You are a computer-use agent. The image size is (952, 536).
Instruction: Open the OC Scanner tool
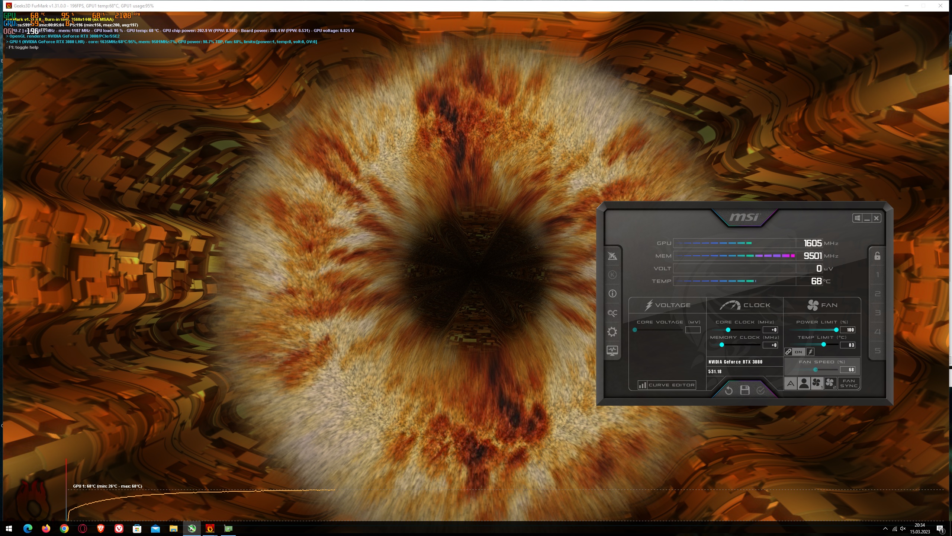pyautogui.click(x=612, y=313)
